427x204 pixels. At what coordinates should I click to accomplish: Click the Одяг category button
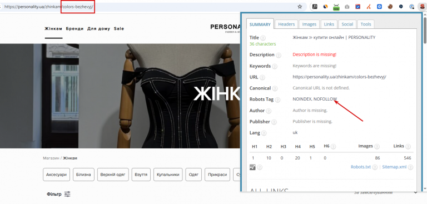click(193, 175)
